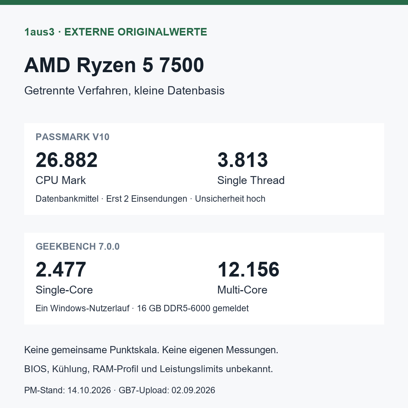408x408 pixels.
Task: Click the '1aus3 · EXTERNE ORIGINALWERTE' header text
Action: pos(116,32)
